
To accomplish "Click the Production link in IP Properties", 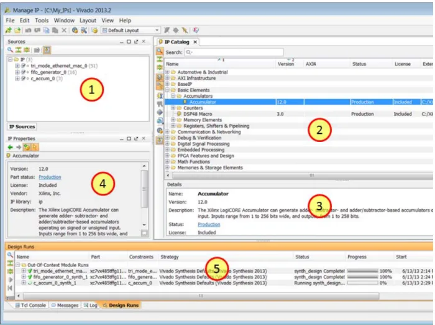I will [50, 177].
